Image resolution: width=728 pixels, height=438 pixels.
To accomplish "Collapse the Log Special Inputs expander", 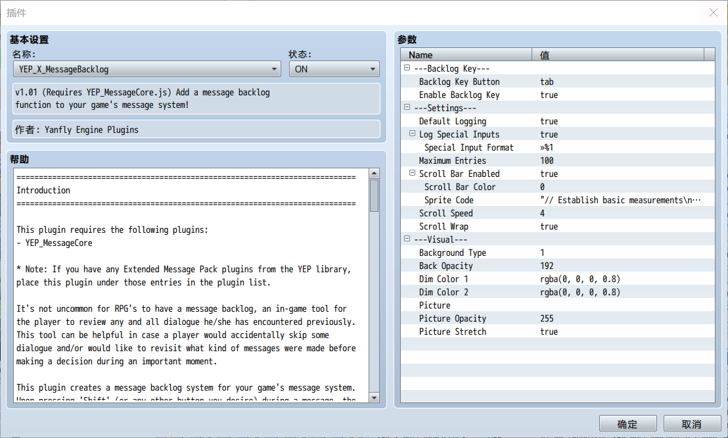I will (x=412, y=134).
